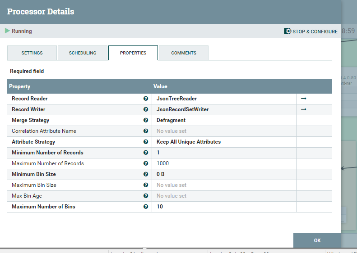The height and width of the screenshot is (253, 357).
Task: Click help icon for Correlation Attribute Name
Action: [146, 131]
